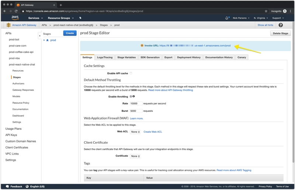Viewport: 295px width, 190px height.
Task: Switch to the Canary tab
Action: click(x=242, y=58)
